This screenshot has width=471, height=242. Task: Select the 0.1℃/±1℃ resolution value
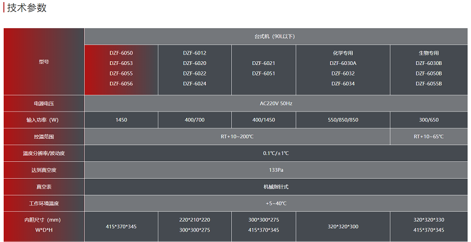coord(276,153)
